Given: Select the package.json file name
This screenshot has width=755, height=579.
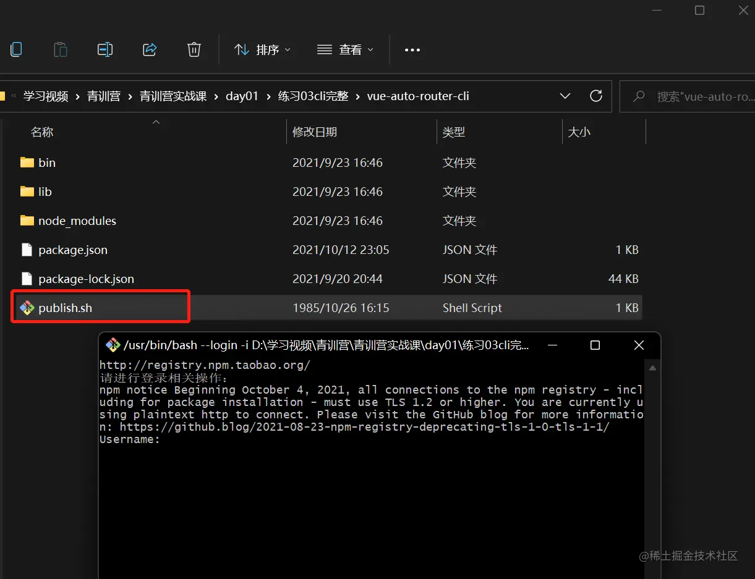Looking at the screenshot, I should [73, 250].
